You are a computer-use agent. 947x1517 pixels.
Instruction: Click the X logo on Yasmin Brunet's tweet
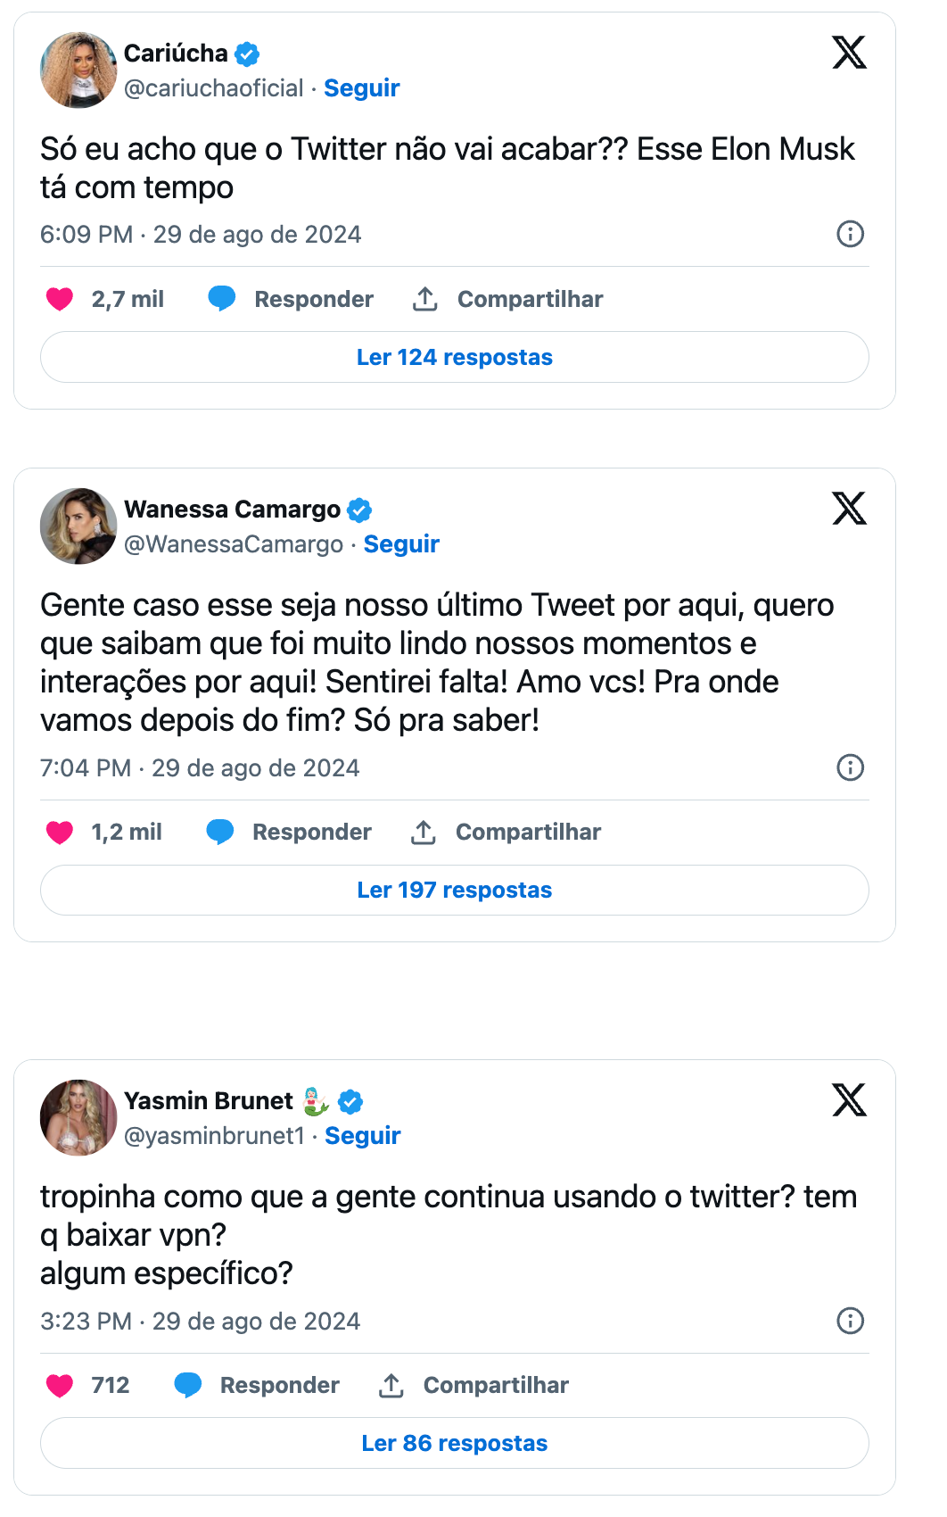click(849, 1099)
